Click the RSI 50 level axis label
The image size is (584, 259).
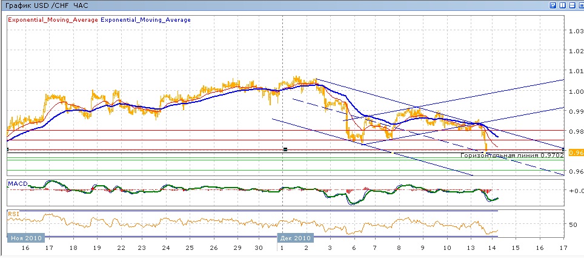[572, 225]
